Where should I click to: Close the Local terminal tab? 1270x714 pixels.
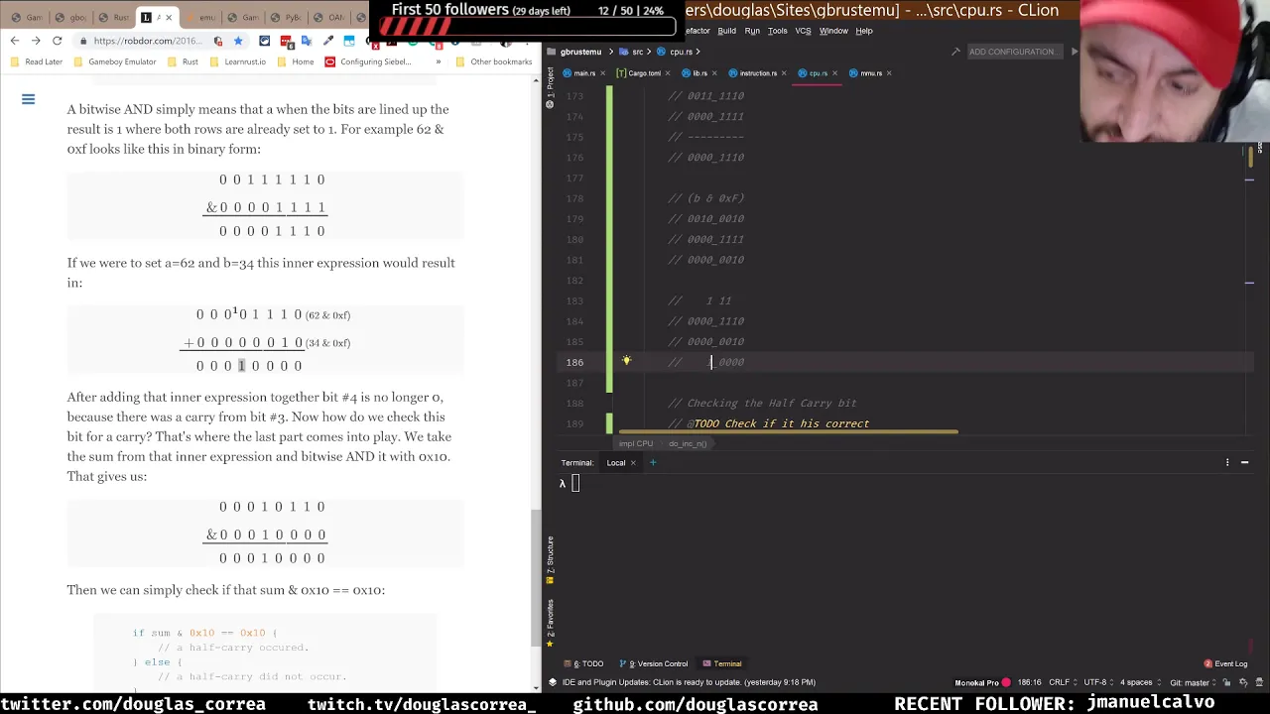click(633, 463)
